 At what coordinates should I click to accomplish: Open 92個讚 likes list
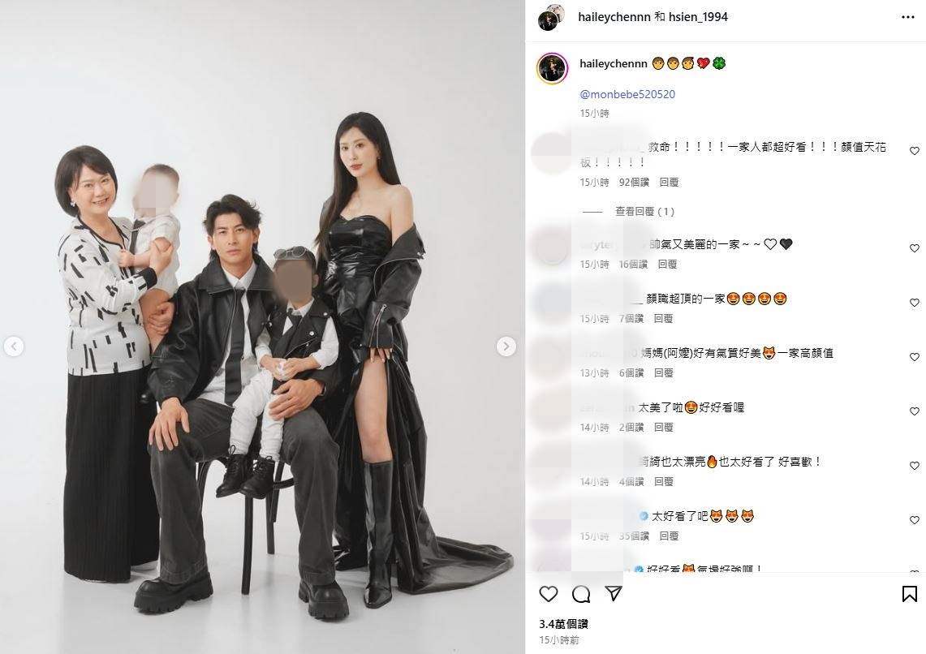[x=634, y=183]
